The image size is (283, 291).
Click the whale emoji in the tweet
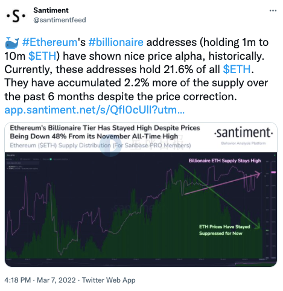[12, 43]
